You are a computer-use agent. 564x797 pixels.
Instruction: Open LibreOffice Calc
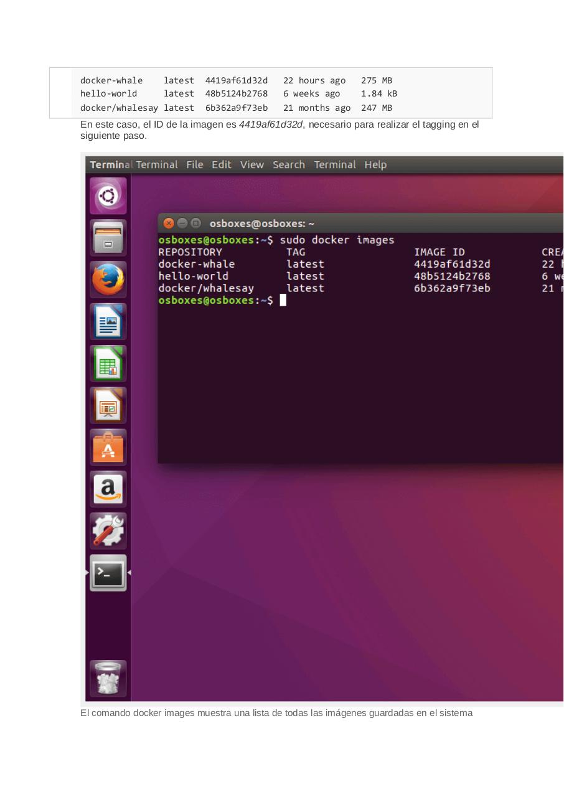point(108,363)
